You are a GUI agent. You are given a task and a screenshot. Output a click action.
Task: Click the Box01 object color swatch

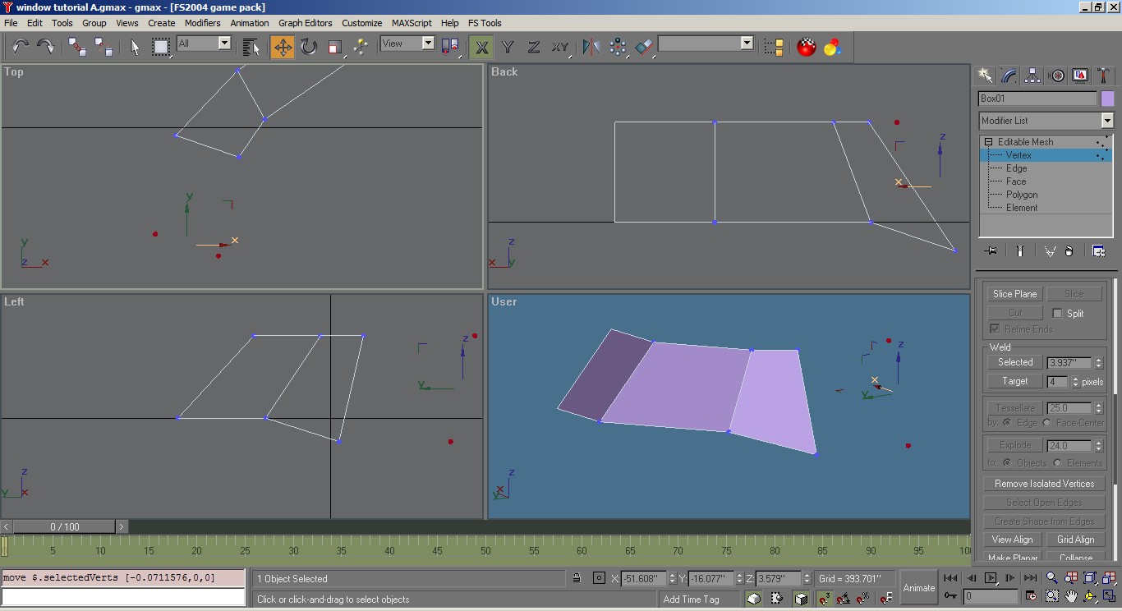coord(1107,99)
